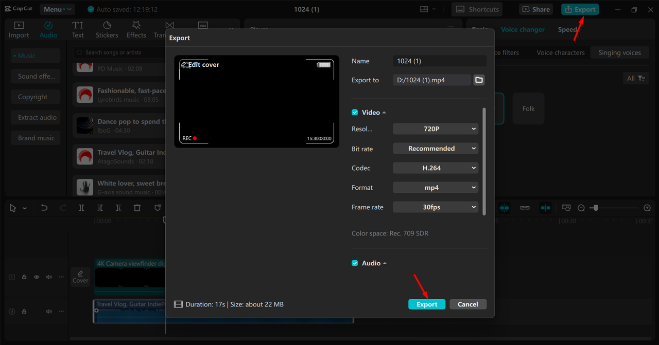Click the Name input field
Viewport: 659px width, 345px height.
[439, 61]
